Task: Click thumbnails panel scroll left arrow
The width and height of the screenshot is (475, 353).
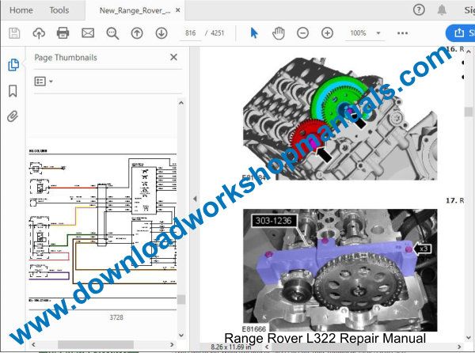Action: point(33,344)
